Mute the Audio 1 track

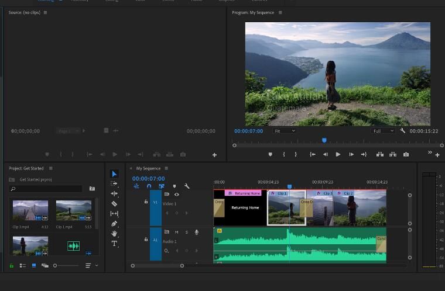[x=176, y=232]
